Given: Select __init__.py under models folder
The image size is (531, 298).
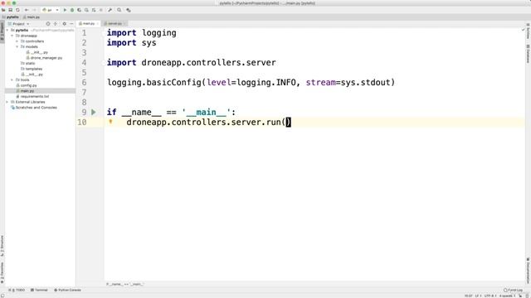Looking at the screenshot, I should 37,52.
